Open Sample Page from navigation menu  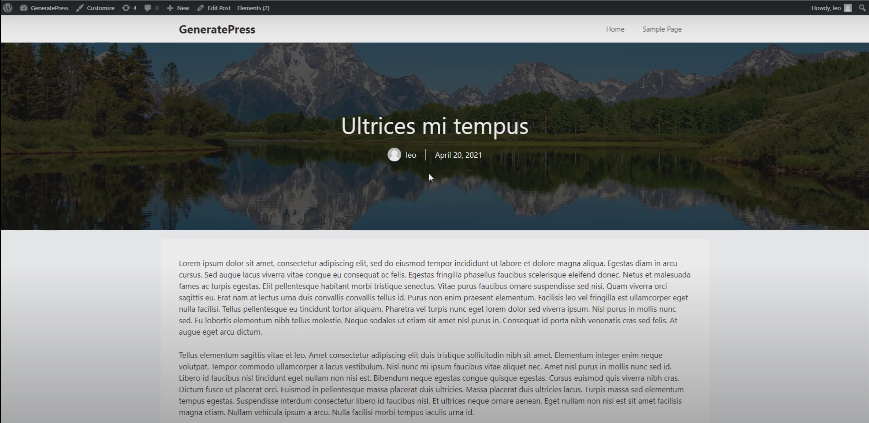(x=662, y=29)
